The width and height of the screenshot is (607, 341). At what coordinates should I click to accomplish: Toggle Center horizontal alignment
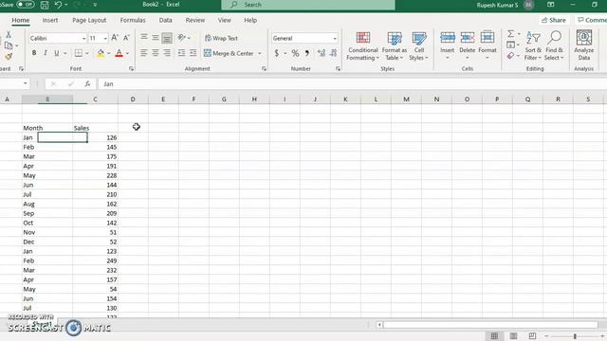pos(156,53)
